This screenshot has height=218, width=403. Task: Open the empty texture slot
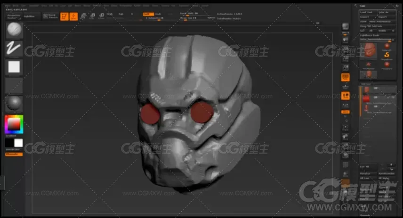tap(14, 85)
